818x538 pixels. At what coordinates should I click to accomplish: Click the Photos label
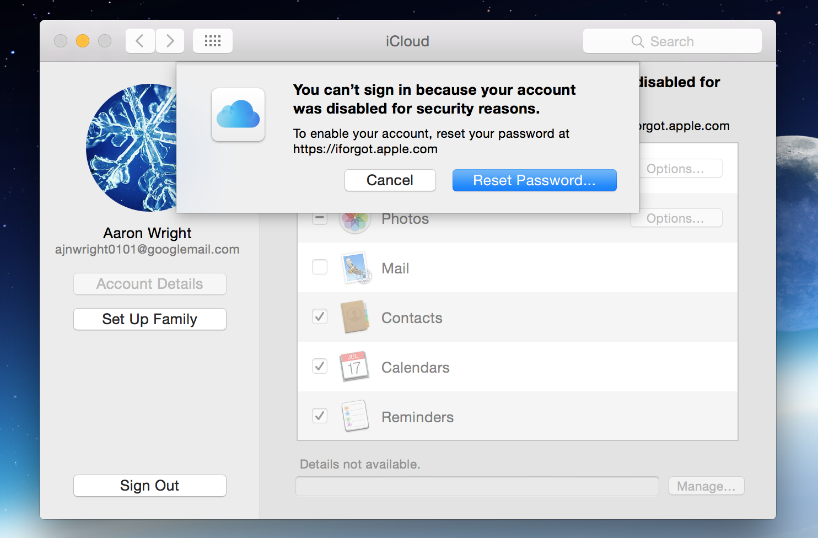pyautogui.click(x=405, y=219)
